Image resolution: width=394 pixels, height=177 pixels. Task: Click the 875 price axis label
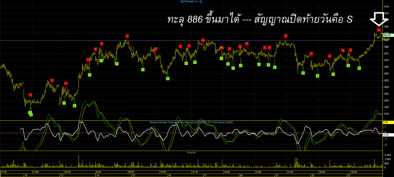click(386, 54)
